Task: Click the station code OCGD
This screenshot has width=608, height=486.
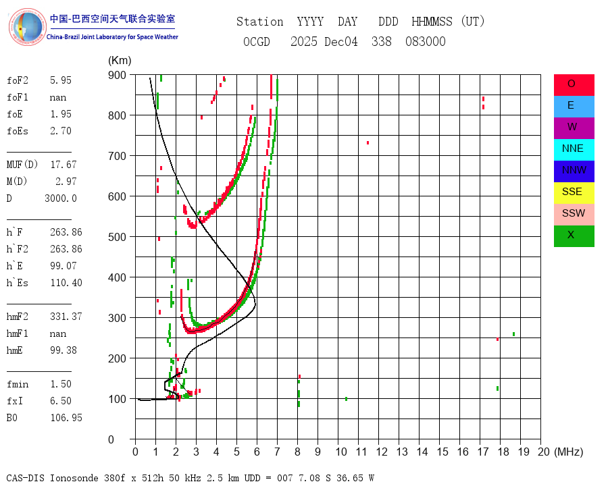Action: 257,41
